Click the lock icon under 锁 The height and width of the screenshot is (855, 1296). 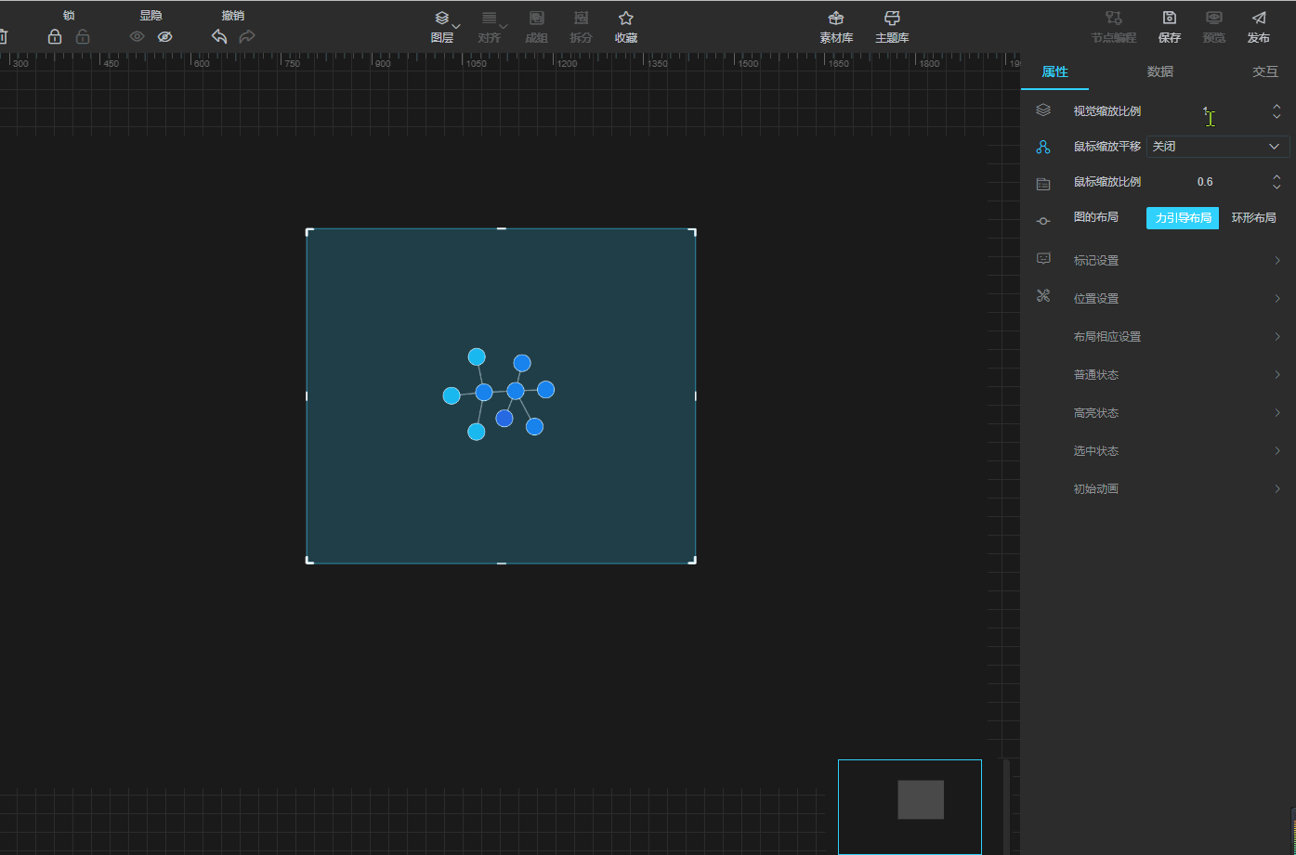pos(55,37)
